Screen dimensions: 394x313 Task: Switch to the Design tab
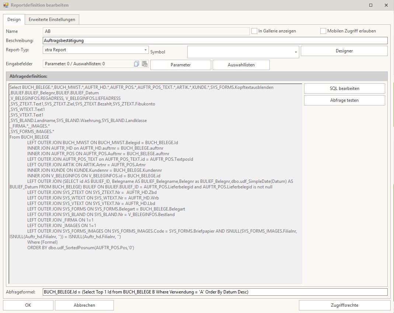coord(14,20)
